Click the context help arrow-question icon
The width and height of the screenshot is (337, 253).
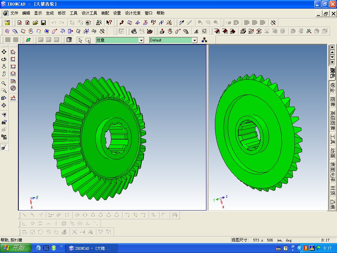tap(109, 22)
